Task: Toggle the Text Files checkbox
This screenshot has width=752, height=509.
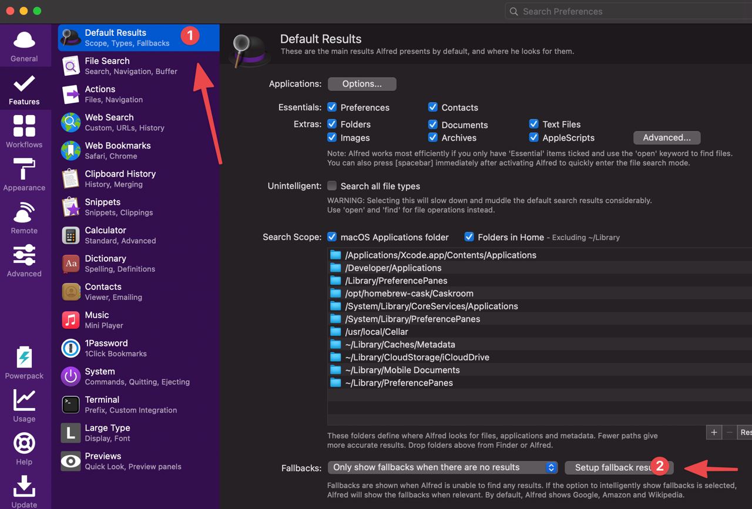Action: point(534,124)
